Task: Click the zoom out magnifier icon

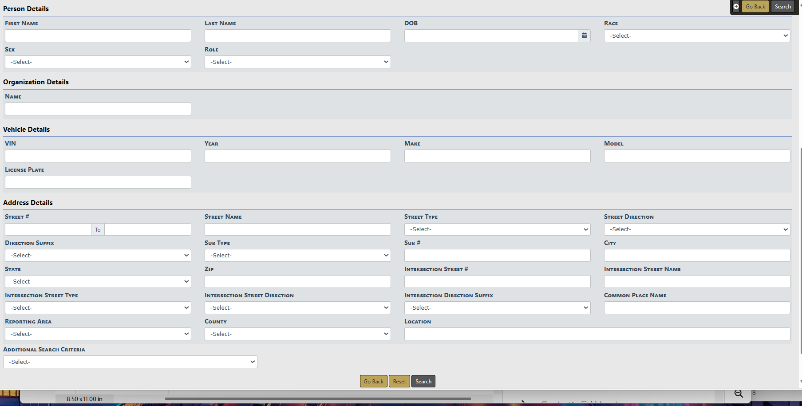Action: pyautogui.click(x=739, y=394)
